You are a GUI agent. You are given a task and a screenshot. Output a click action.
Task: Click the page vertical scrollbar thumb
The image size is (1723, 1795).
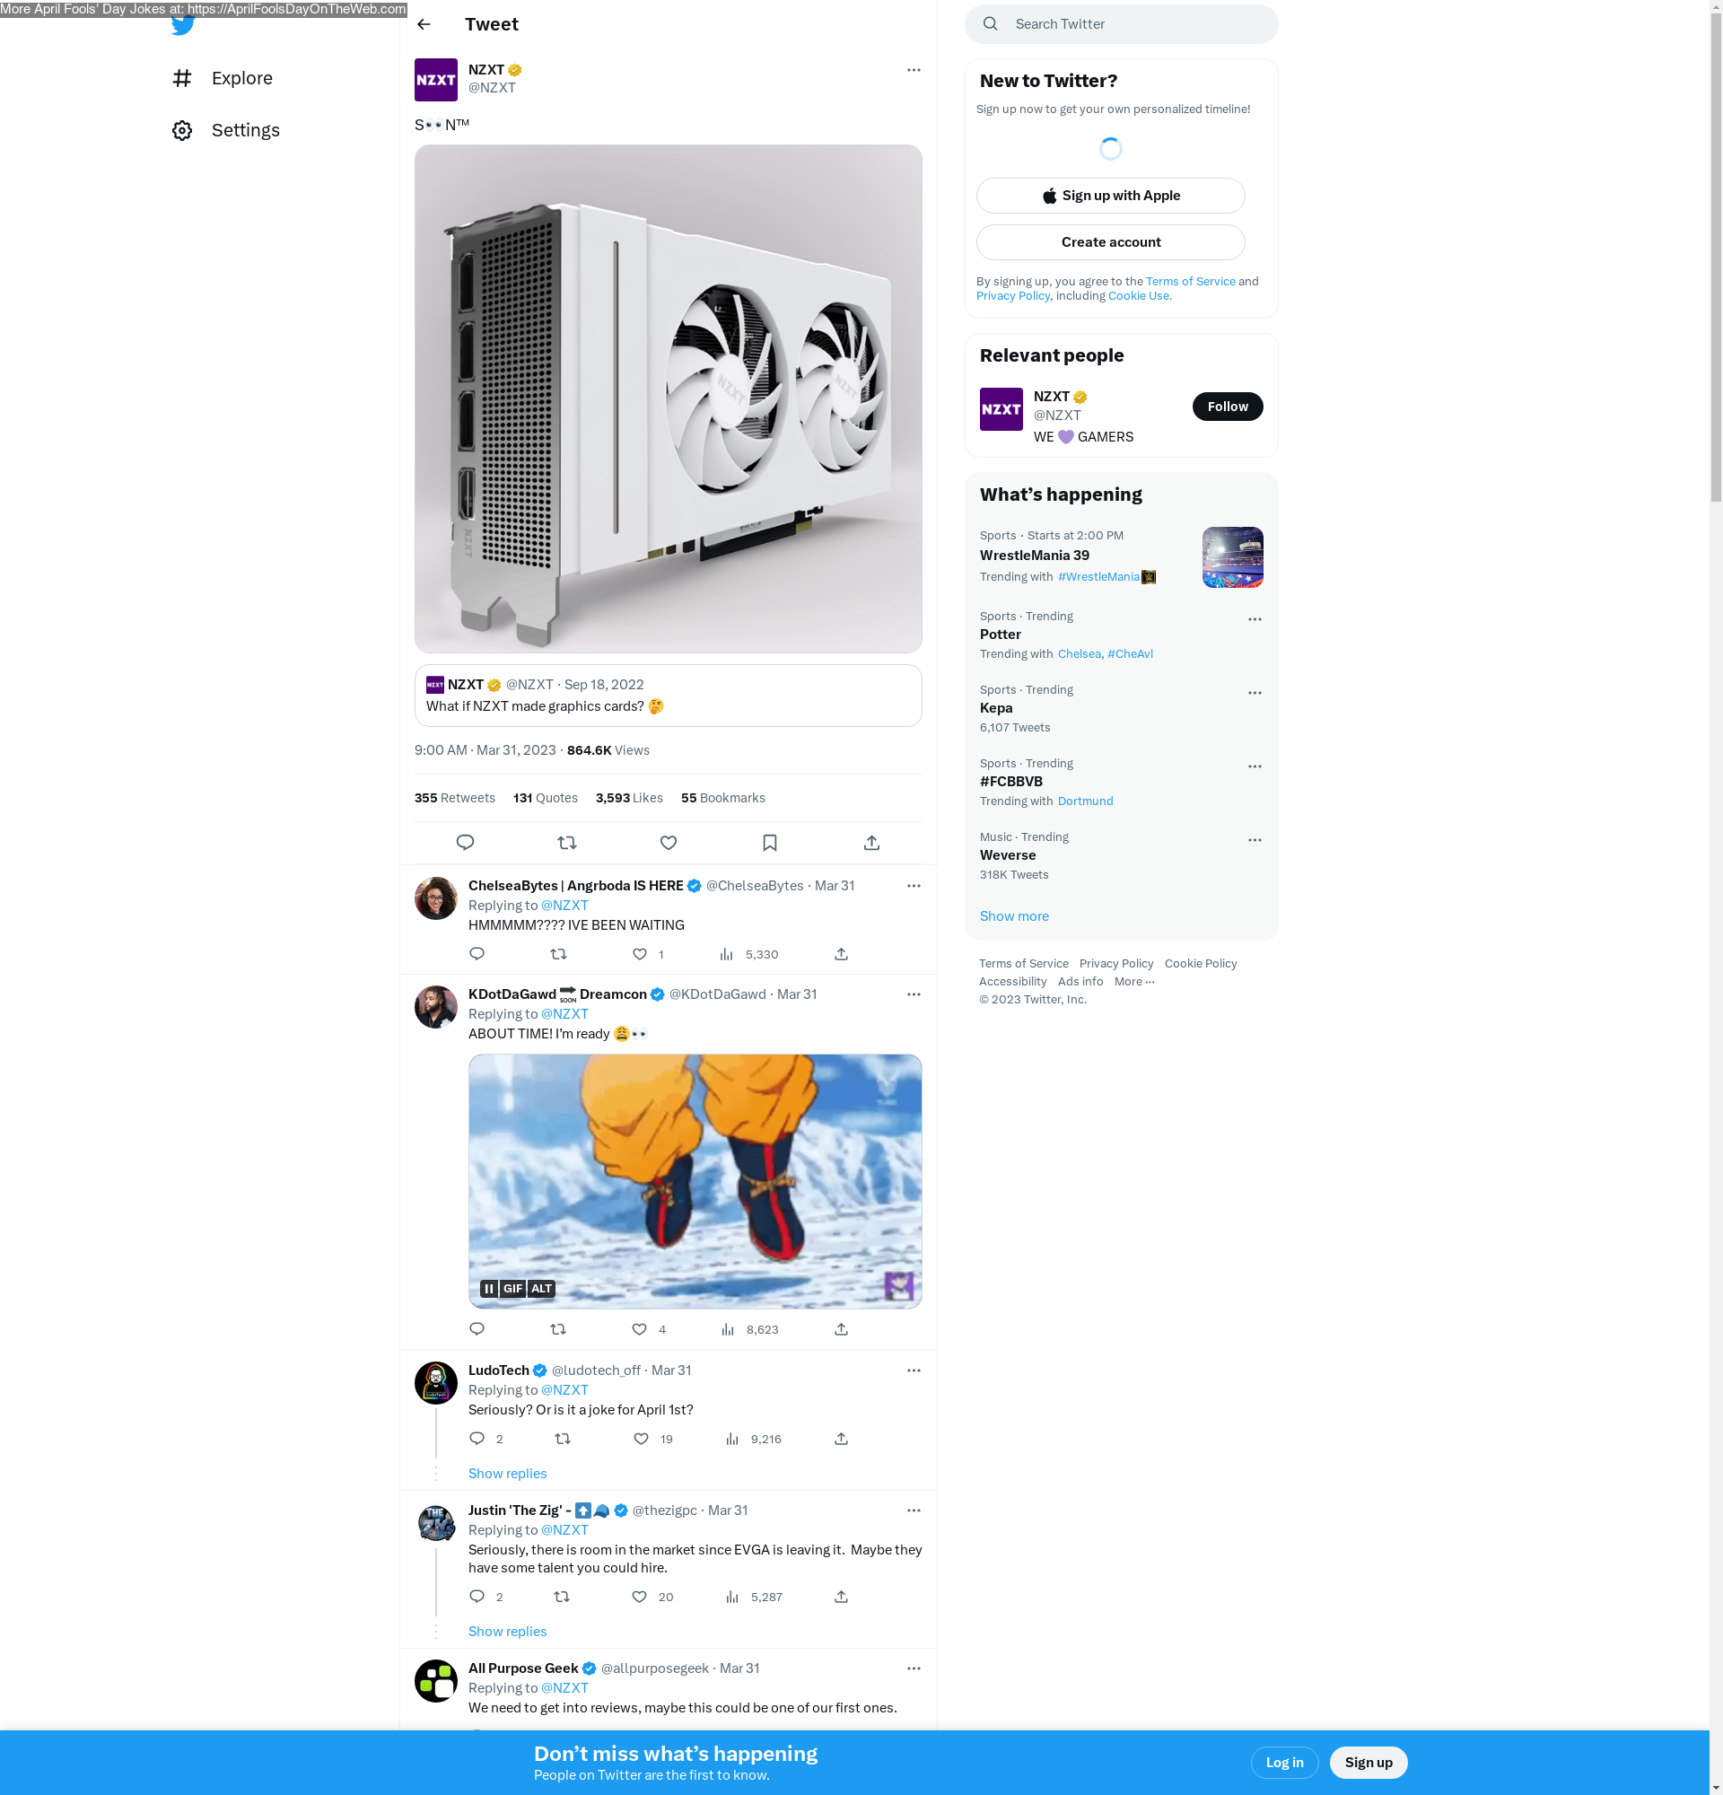pyautogui.click(x=1716, y=257)
